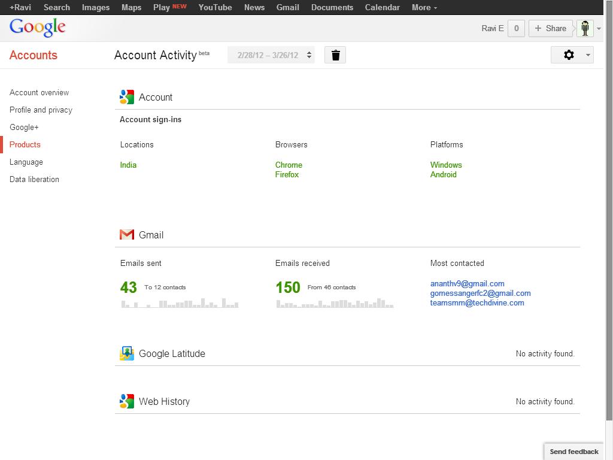This screenshot has height=460, width=613.
Task: Click the notifications count 0 box
Action: click(516, 28)
